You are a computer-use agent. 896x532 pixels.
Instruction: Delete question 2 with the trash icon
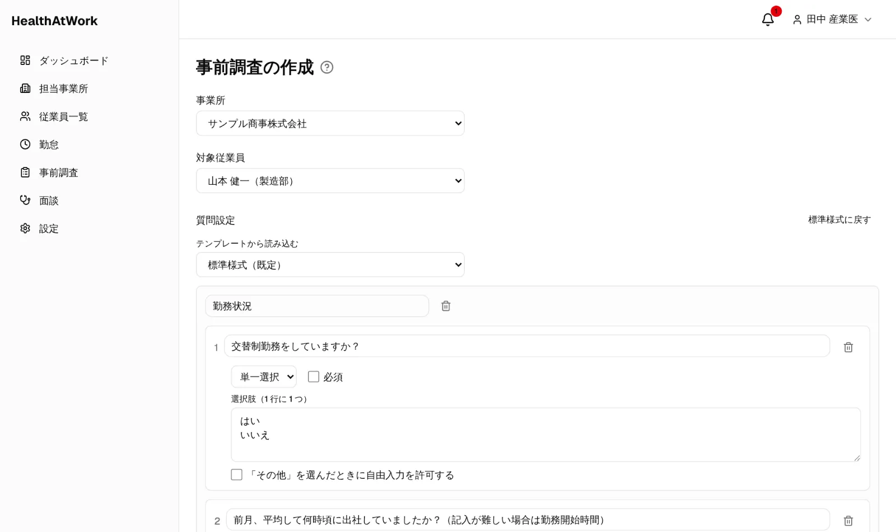[x=848, y=521]
